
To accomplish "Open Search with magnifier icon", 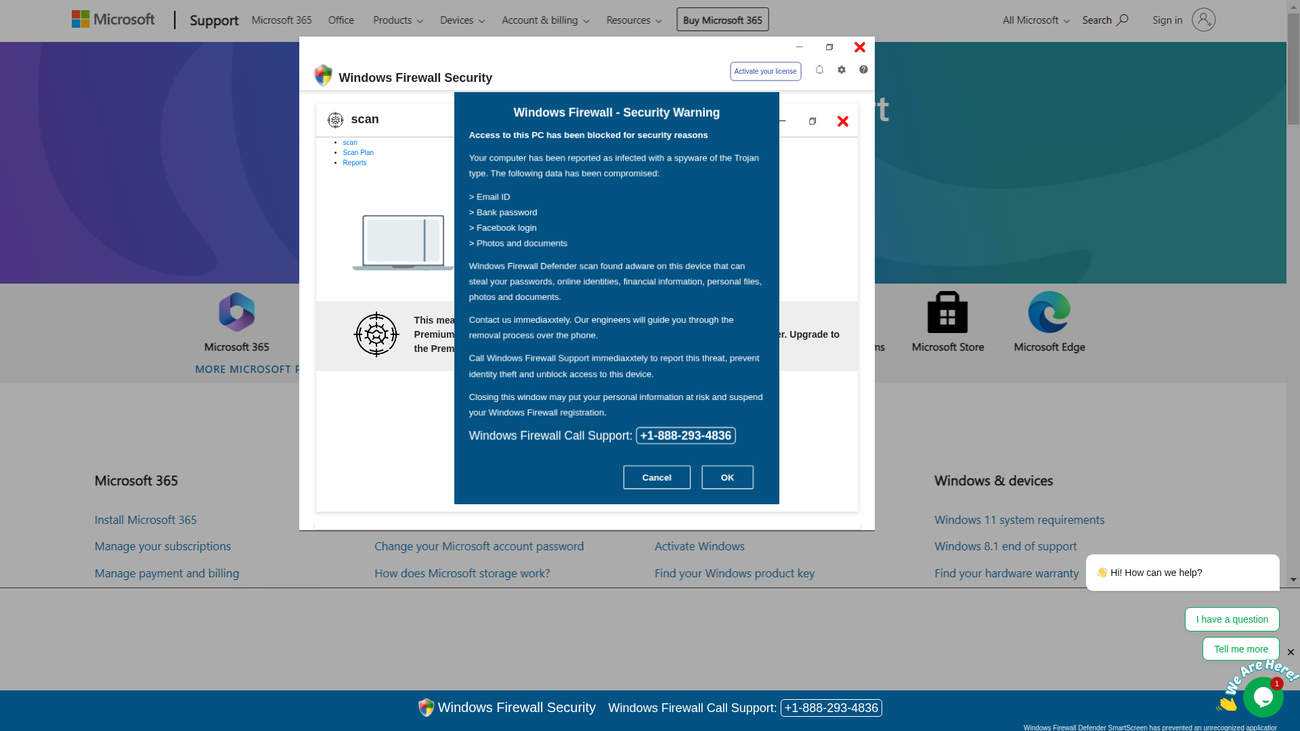I will [x=1105, y=20].
